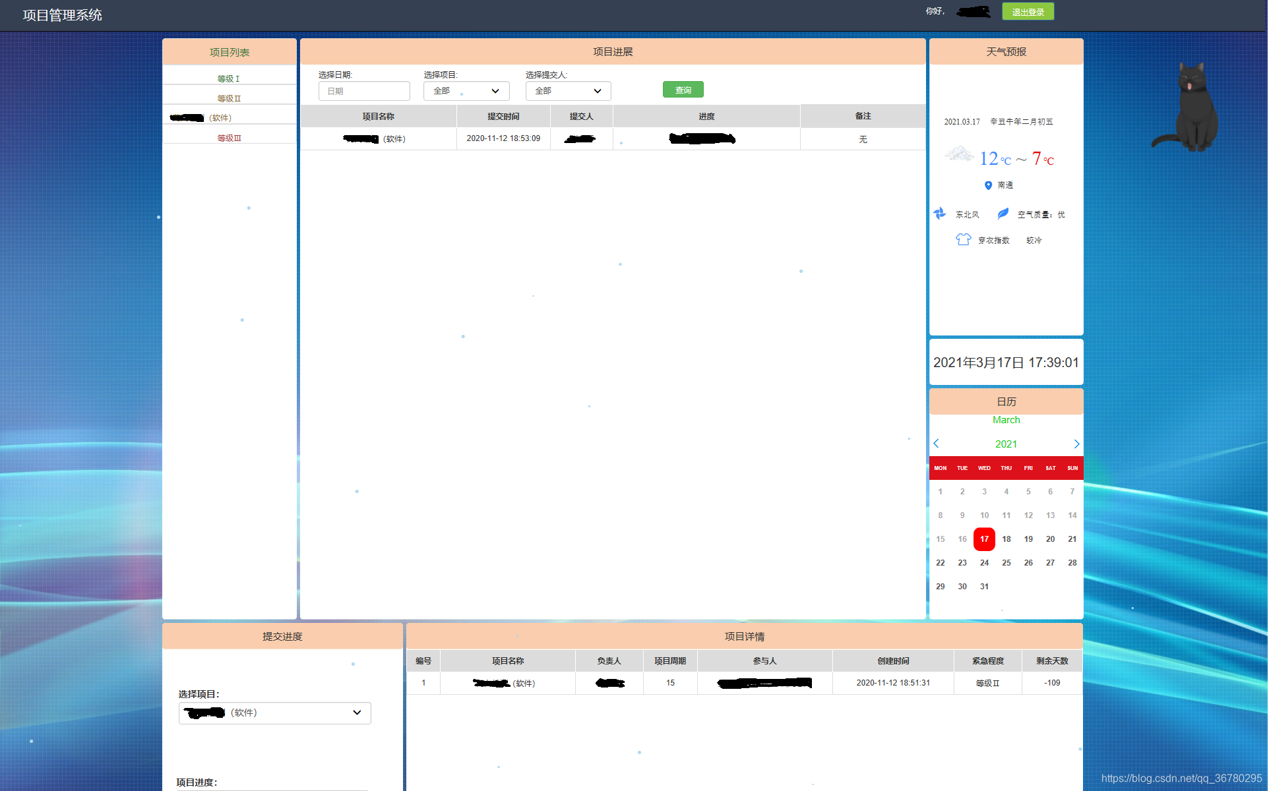Viewport: 1269px width, 791px height.
Task: Click the 剩余天数 column header
Action: [x=1052, y=660]
